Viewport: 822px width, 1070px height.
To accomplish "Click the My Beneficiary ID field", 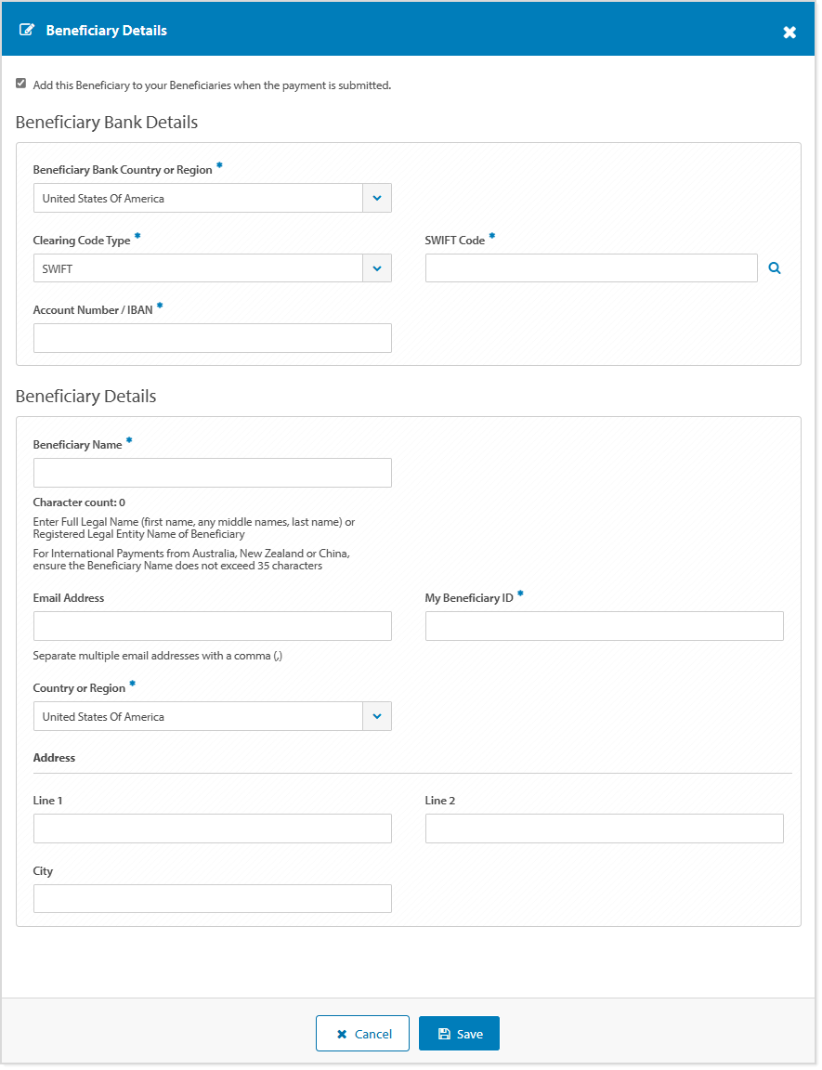I will 604,626.
